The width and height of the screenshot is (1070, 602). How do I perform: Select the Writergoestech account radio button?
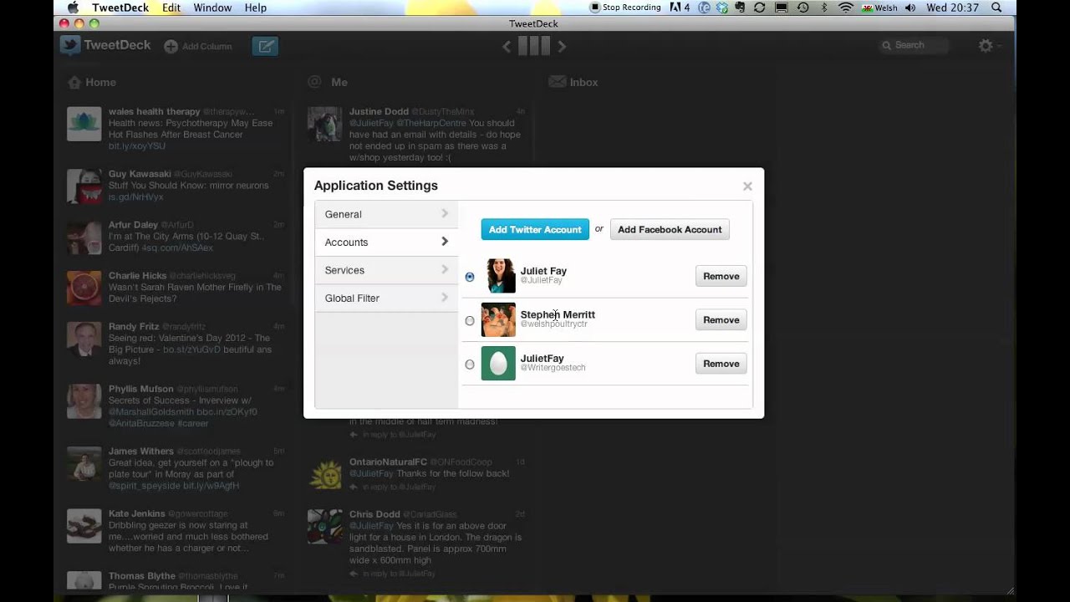(470, 365)
